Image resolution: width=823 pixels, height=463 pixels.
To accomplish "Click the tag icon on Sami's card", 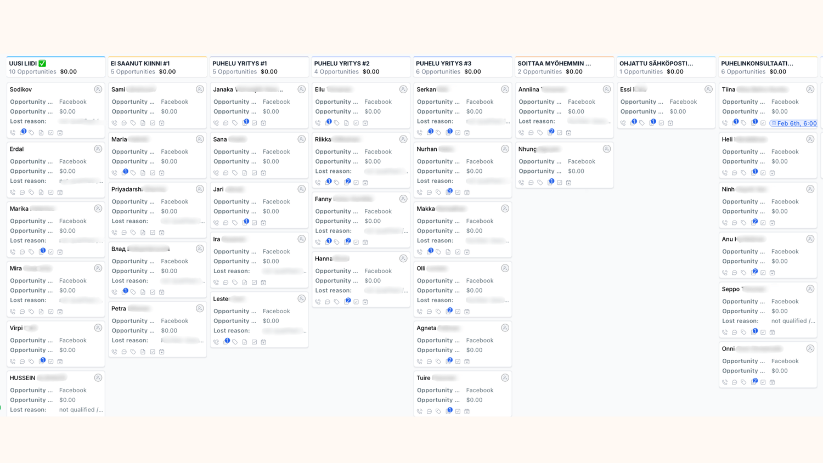I will [133, 123].
